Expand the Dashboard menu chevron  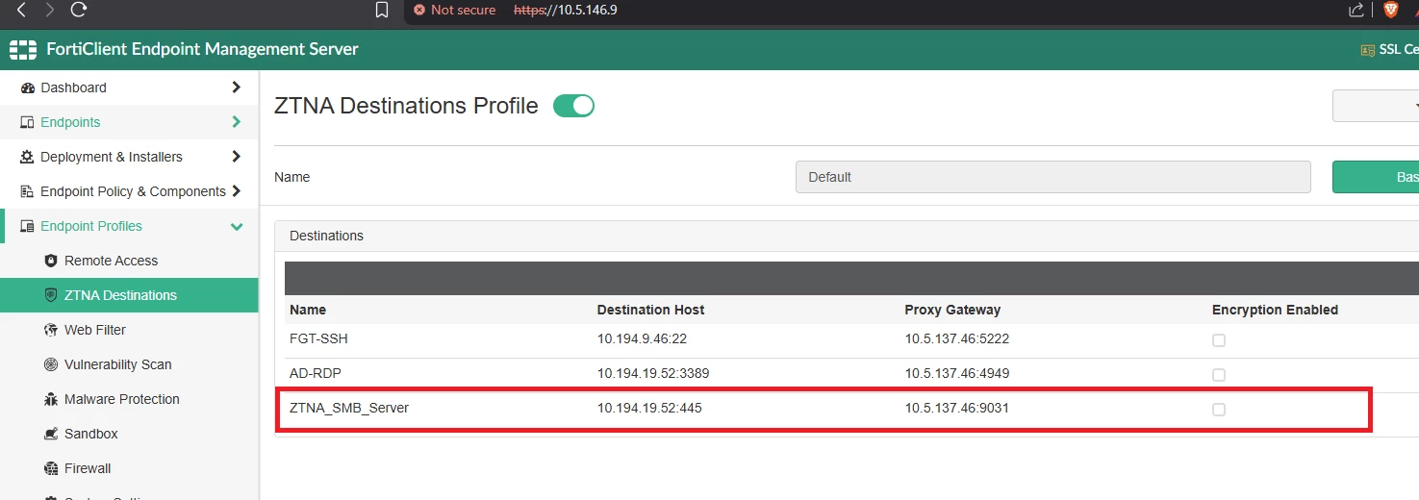237,87
